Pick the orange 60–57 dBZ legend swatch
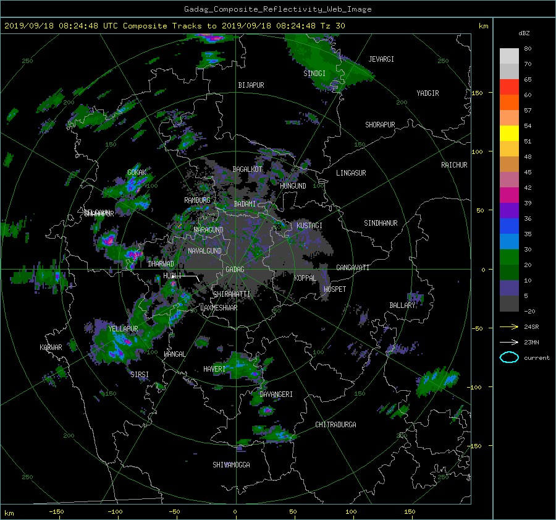 [x=509, y=103]
